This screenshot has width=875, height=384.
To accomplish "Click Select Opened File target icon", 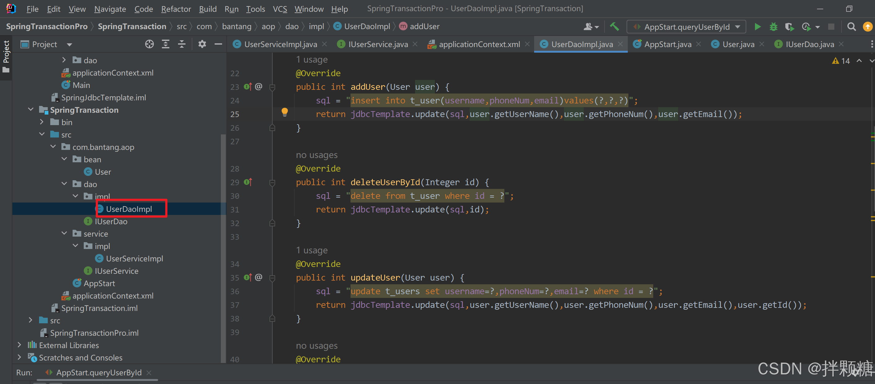I will pos(149,44).
